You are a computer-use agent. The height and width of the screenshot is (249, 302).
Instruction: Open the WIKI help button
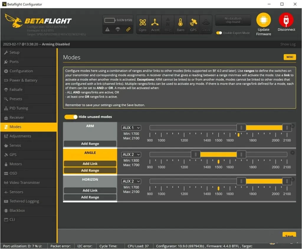(x=290, y=57)
